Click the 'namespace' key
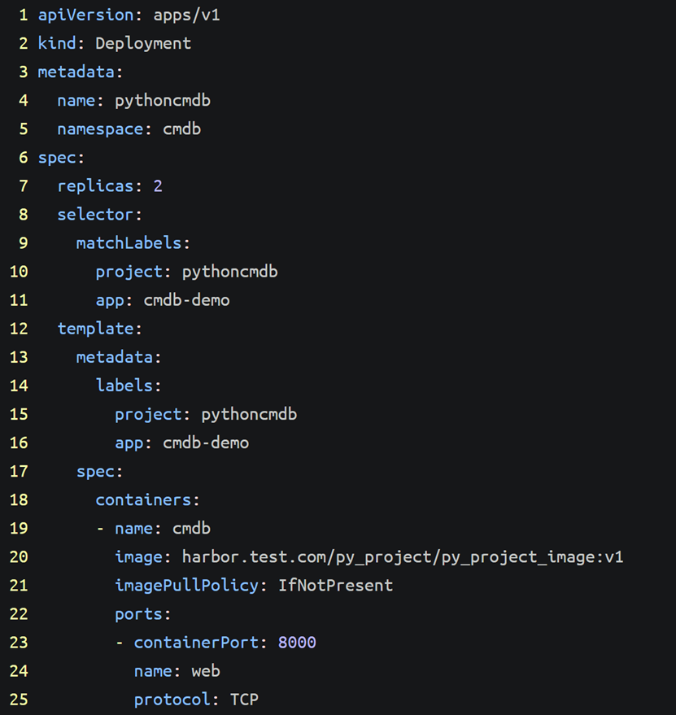Screen dimensions: 676x715 (100, 129)
